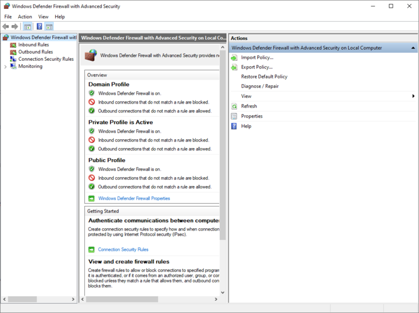Click Domain Profile firewall-on shield icon
This screenshot has width=419, height=313.
(91, 93)
